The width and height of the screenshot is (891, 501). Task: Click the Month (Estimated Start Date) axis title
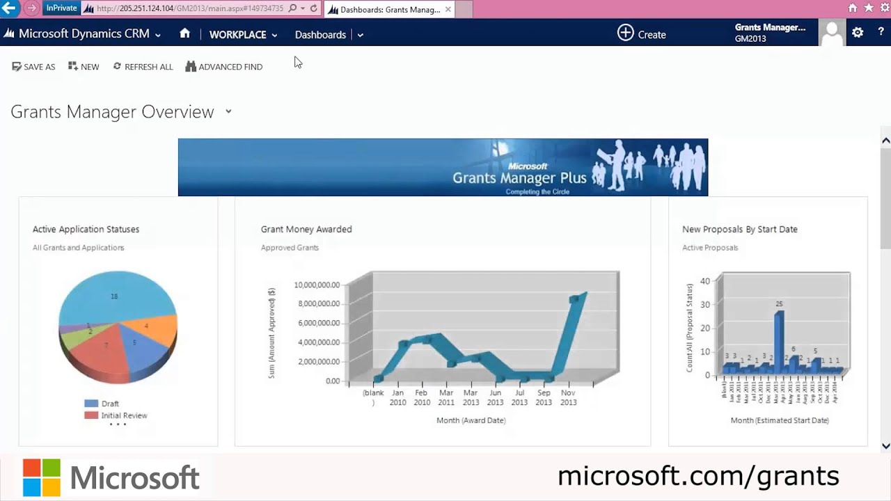pyautogui.click(x=780, y=420)
